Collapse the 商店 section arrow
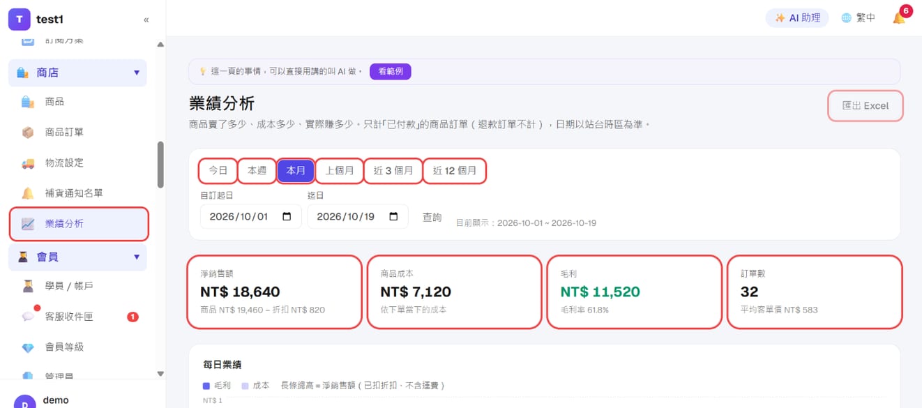 pos(137,73)
